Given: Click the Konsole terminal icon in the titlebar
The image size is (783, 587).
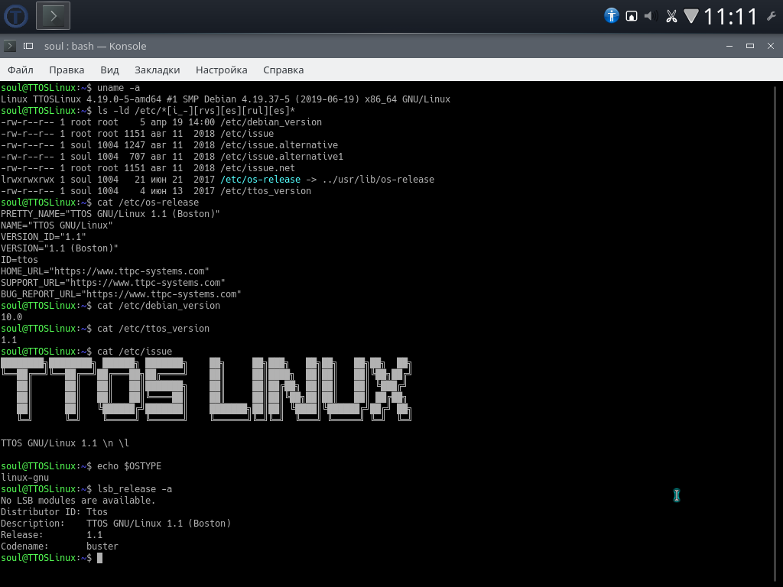Looking at the screenshot, I should click(x=10, y=46).
